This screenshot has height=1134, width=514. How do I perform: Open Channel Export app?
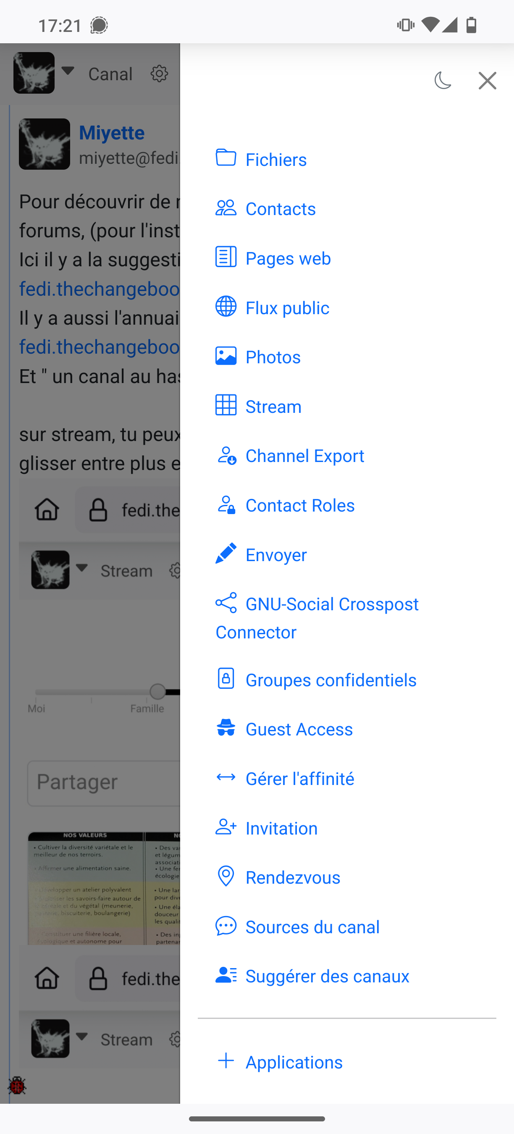[304, 456]
